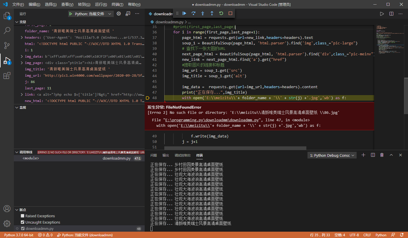Run Python file from editor title bar
Viewport: 408px width, 238px height.
(x=382, y=14)
